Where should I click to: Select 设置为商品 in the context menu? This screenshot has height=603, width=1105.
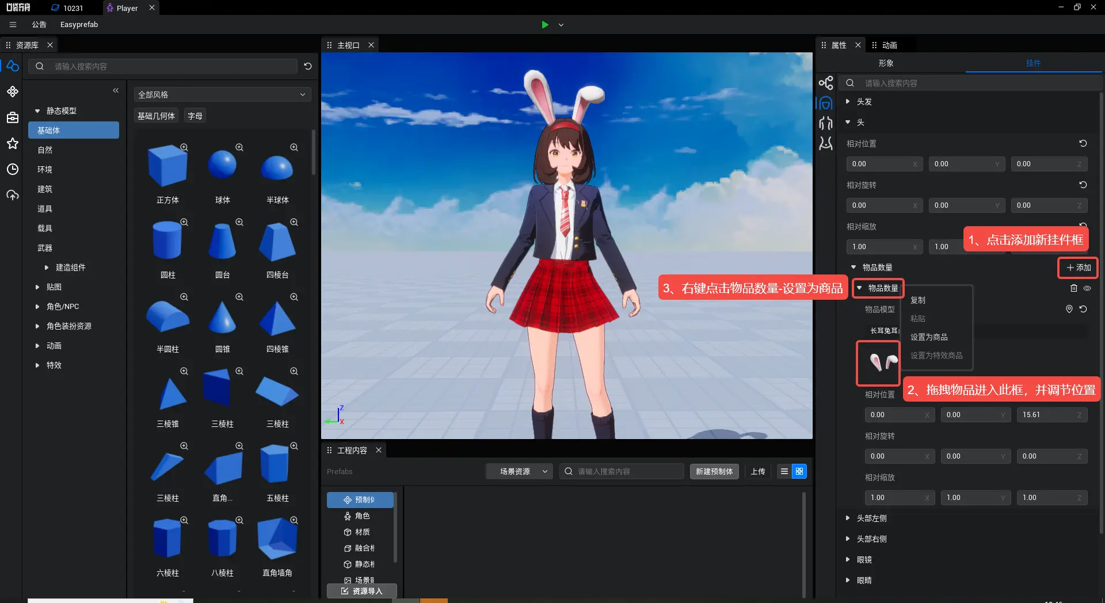pos(929,337)
